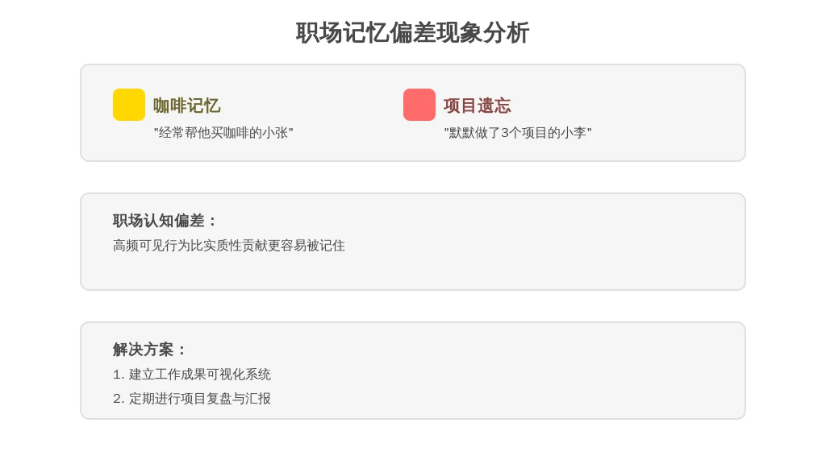Screen dimensions: 826x464
Task: Click the list number 1. in 解决方案
Action: coord(119,375)
